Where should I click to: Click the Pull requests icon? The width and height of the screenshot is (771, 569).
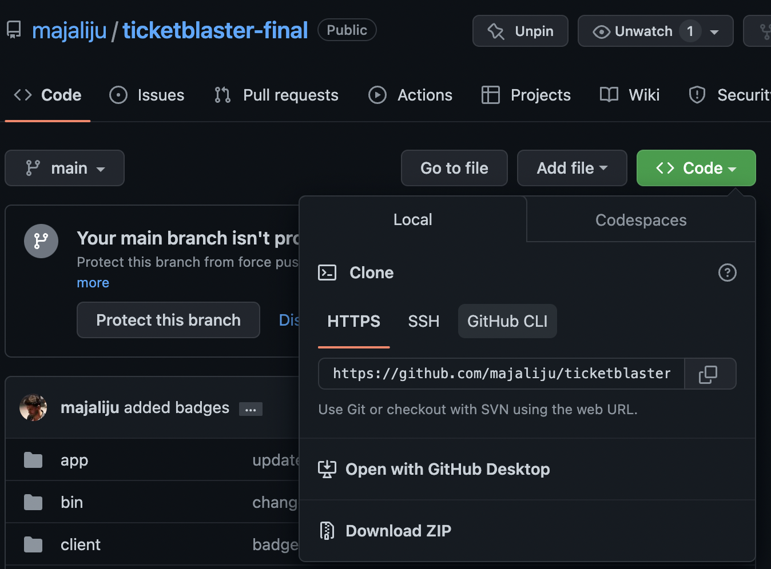222,95
